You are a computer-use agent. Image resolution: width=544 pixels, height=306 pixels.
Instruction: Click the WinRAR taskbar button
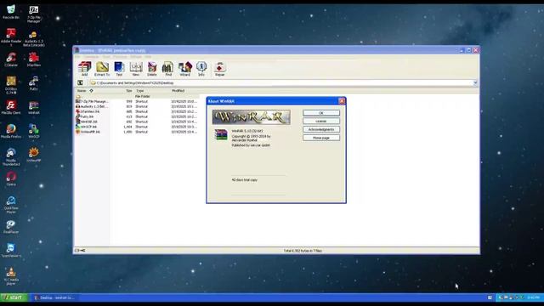coord(55,297)
